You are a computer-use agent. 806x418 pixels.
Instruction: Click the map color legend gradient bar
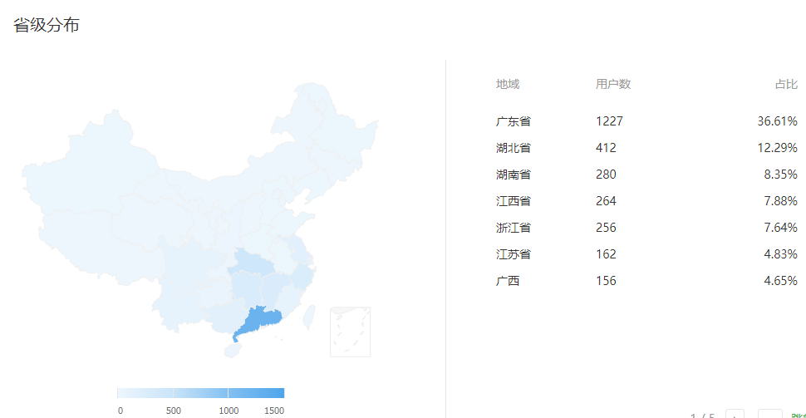(x=200, y=393)
